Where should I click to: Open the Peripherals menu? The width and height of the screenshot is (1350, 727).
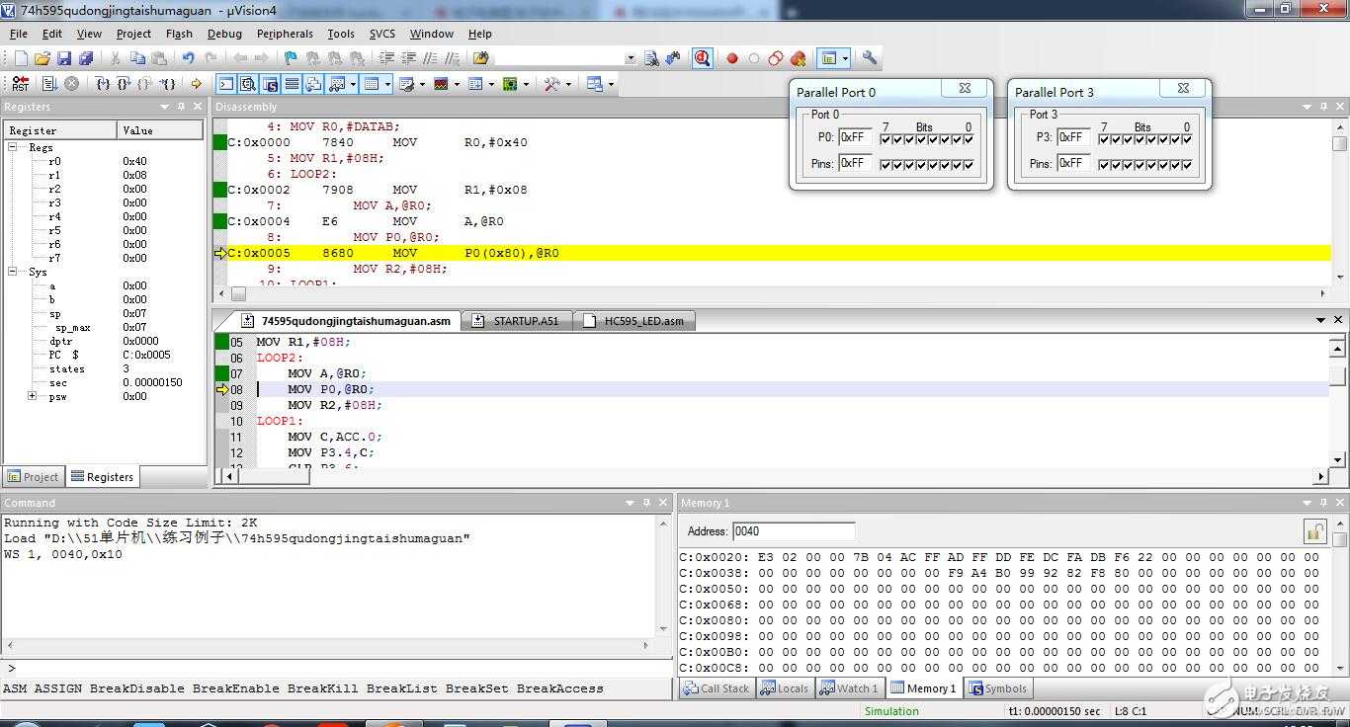point(285,34)
